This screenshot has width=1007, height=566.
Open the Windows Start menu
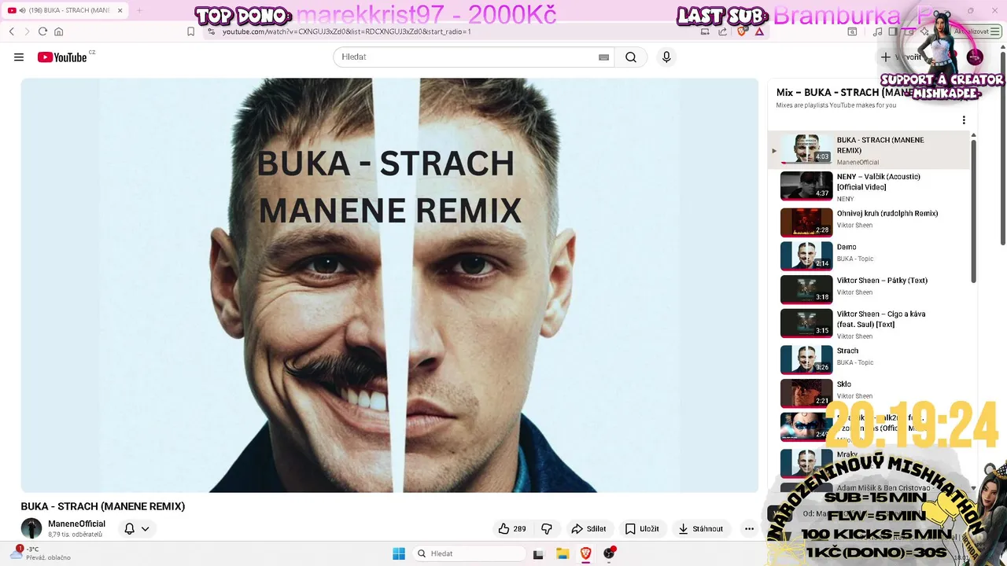point(399,553)
